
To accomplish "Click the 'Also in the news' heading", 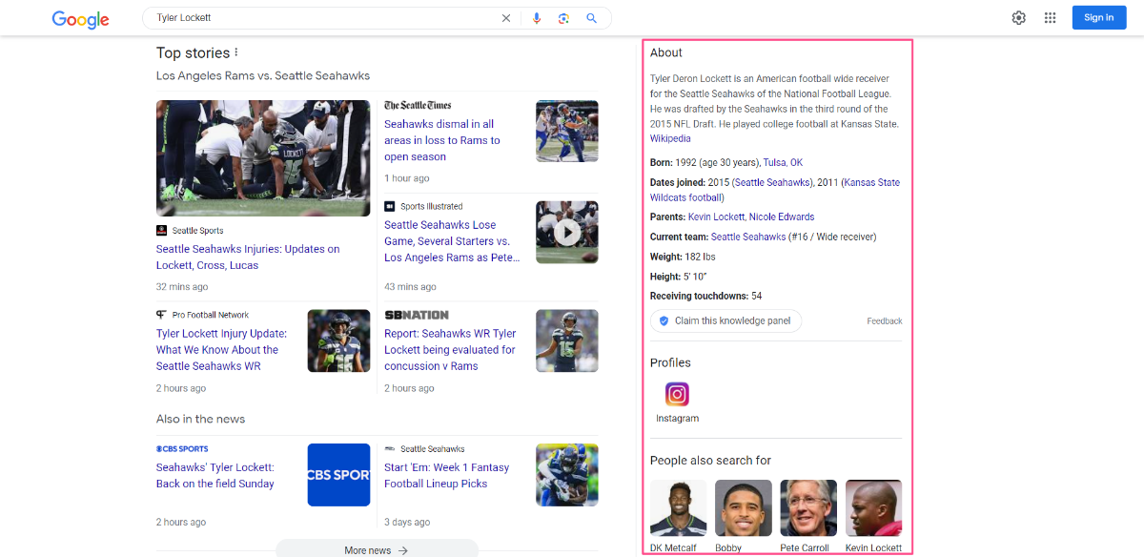I will [200, 419].
